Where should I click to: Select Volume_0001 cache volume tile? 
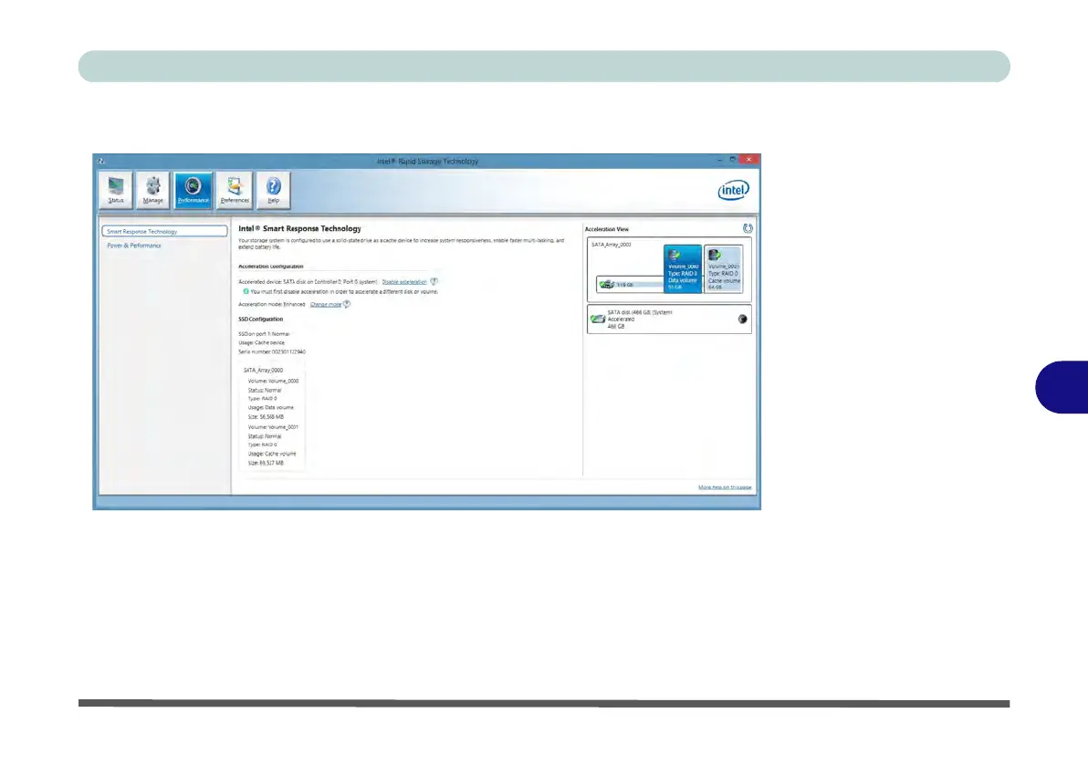pyautogui.click(x=724, y=268)
